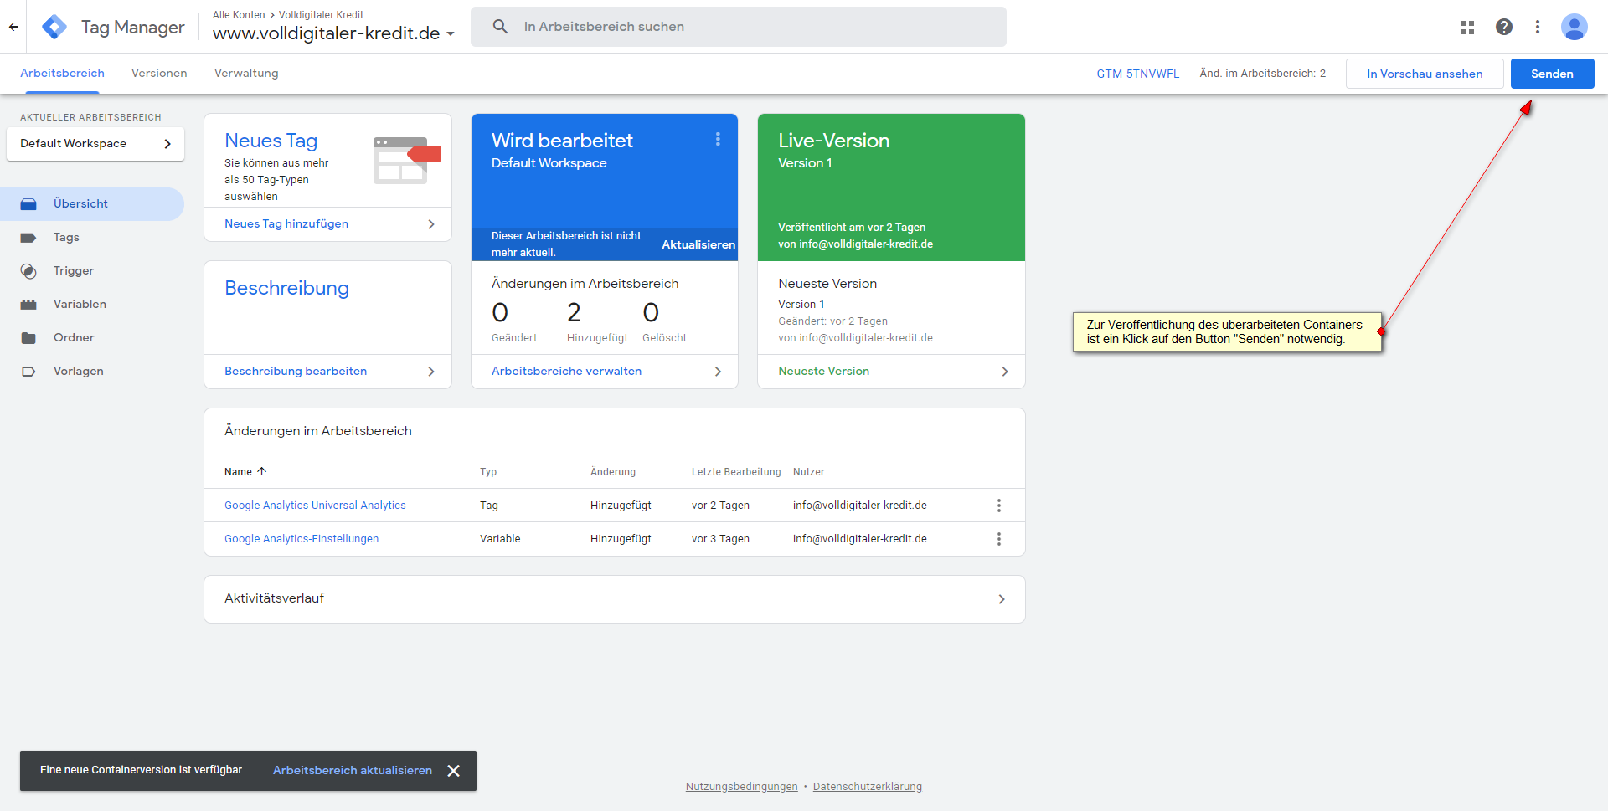Image resolution: width=1608 pixels, height=811 pixels.
Task: Click the GTM-5TNVWFL container ID
Action: tap(1137, 74)
